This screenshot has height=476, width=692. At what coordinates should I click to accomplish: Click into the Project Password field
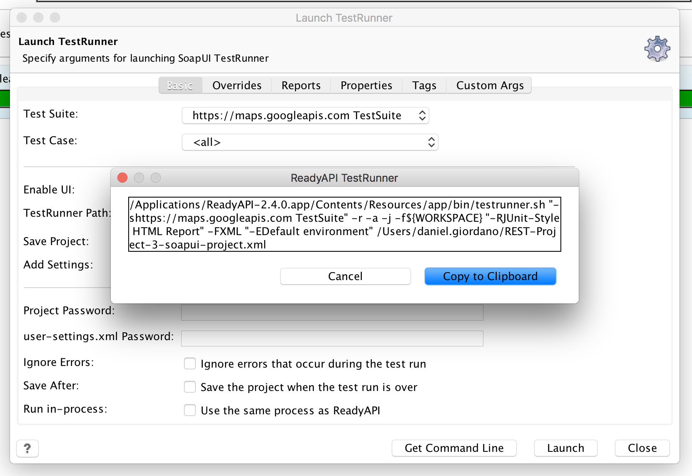pos(332,312)
